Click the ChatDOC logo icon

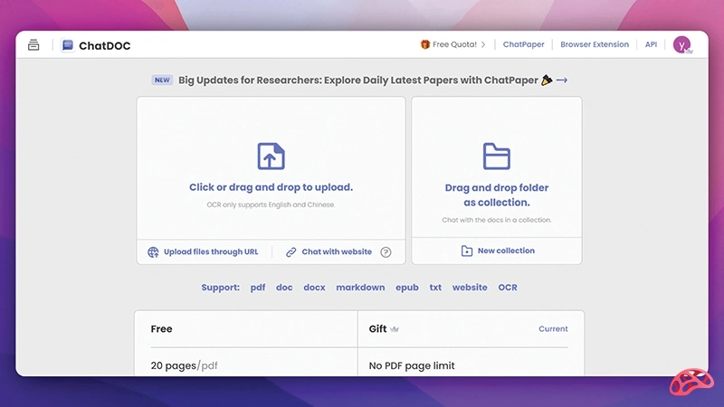click(68, 45)
